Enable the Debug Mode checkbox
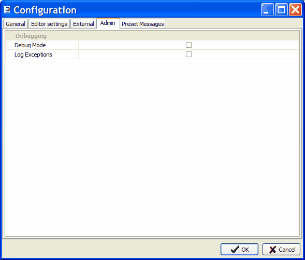Image resolution: width=305 pixels, height=260 pixels. tap(188, 45)
